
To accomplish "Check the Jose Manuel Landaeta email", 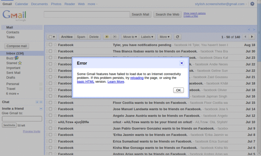I will tap(51, 109).
